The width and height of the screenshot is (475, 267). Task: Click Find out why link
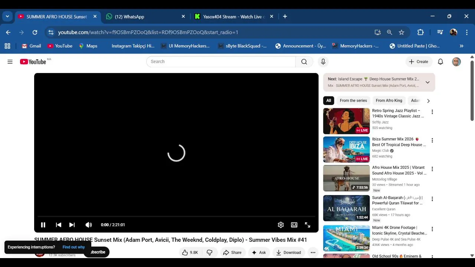[x=73, y=247]
